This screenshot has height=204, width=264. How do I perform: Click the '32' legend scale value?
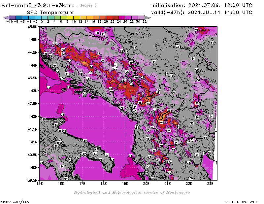point(145,21)
